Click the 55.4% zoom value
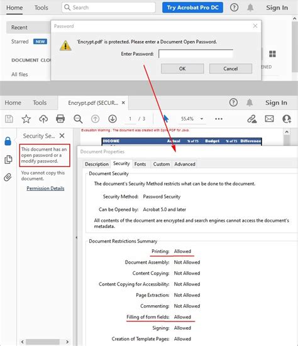Viewport: 298px width, 346px height. coord(187,119)
